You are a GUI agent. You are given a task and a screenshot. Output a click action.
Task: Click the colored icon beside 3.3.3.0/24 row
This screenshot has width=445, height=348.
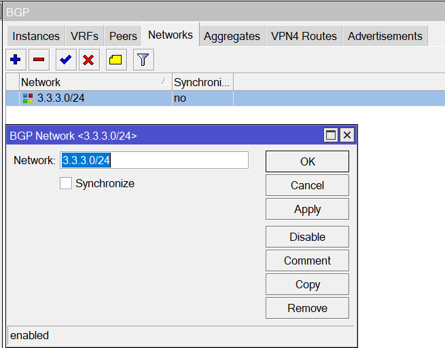point(27,98)
